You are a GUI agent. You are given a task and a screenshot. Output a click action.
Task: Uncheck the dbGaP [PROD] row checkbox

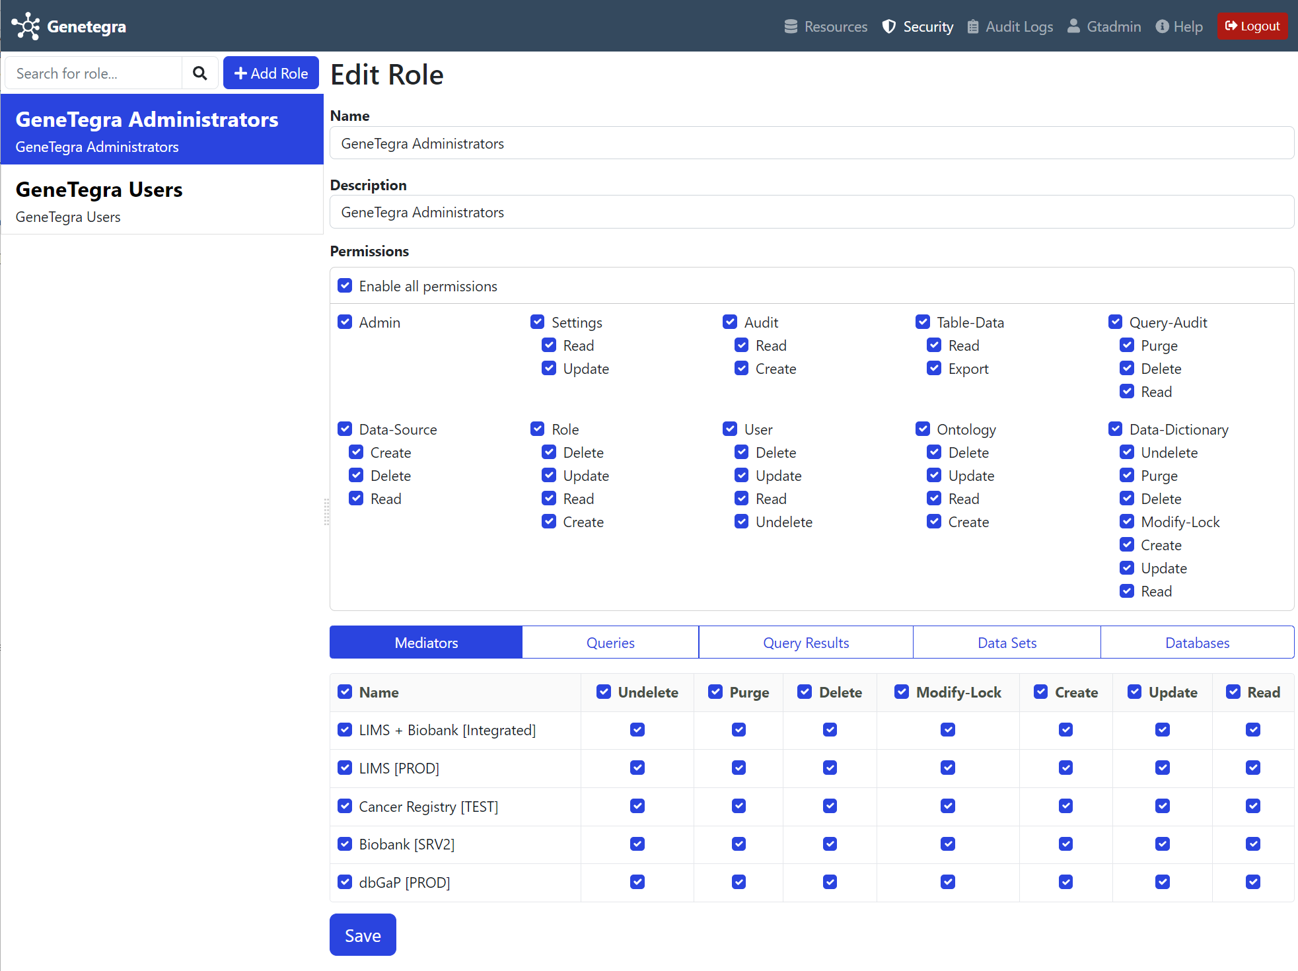point(345,882)
